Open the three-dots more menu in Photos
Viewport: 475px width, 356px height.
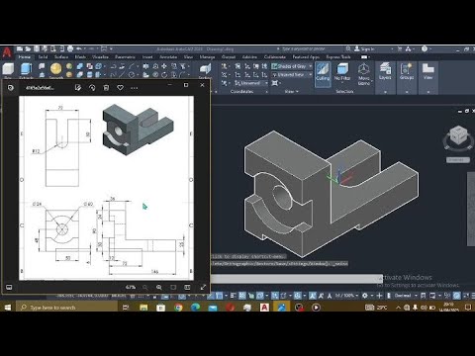(135, 88)
